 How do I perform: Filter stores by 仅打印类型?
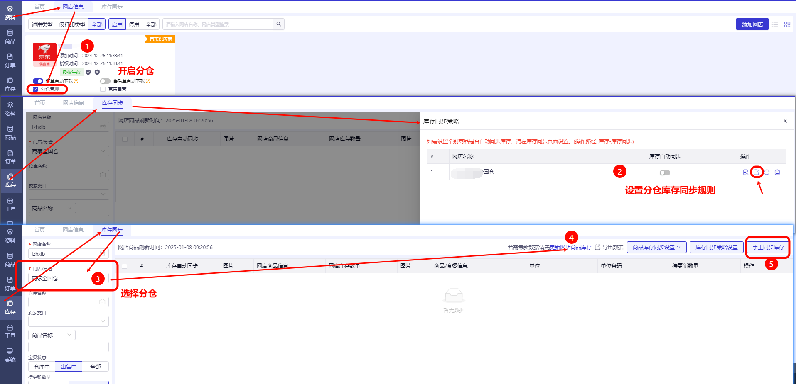point(72,24)
